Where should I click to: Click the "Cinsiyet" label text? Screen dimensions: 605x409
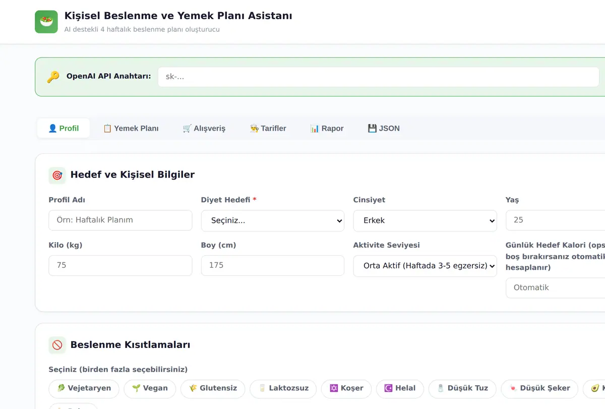370,200
